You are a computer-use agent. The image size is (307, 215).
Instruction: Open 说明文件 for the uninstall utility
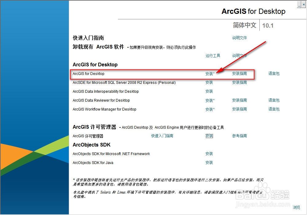(x=239, y=56)
